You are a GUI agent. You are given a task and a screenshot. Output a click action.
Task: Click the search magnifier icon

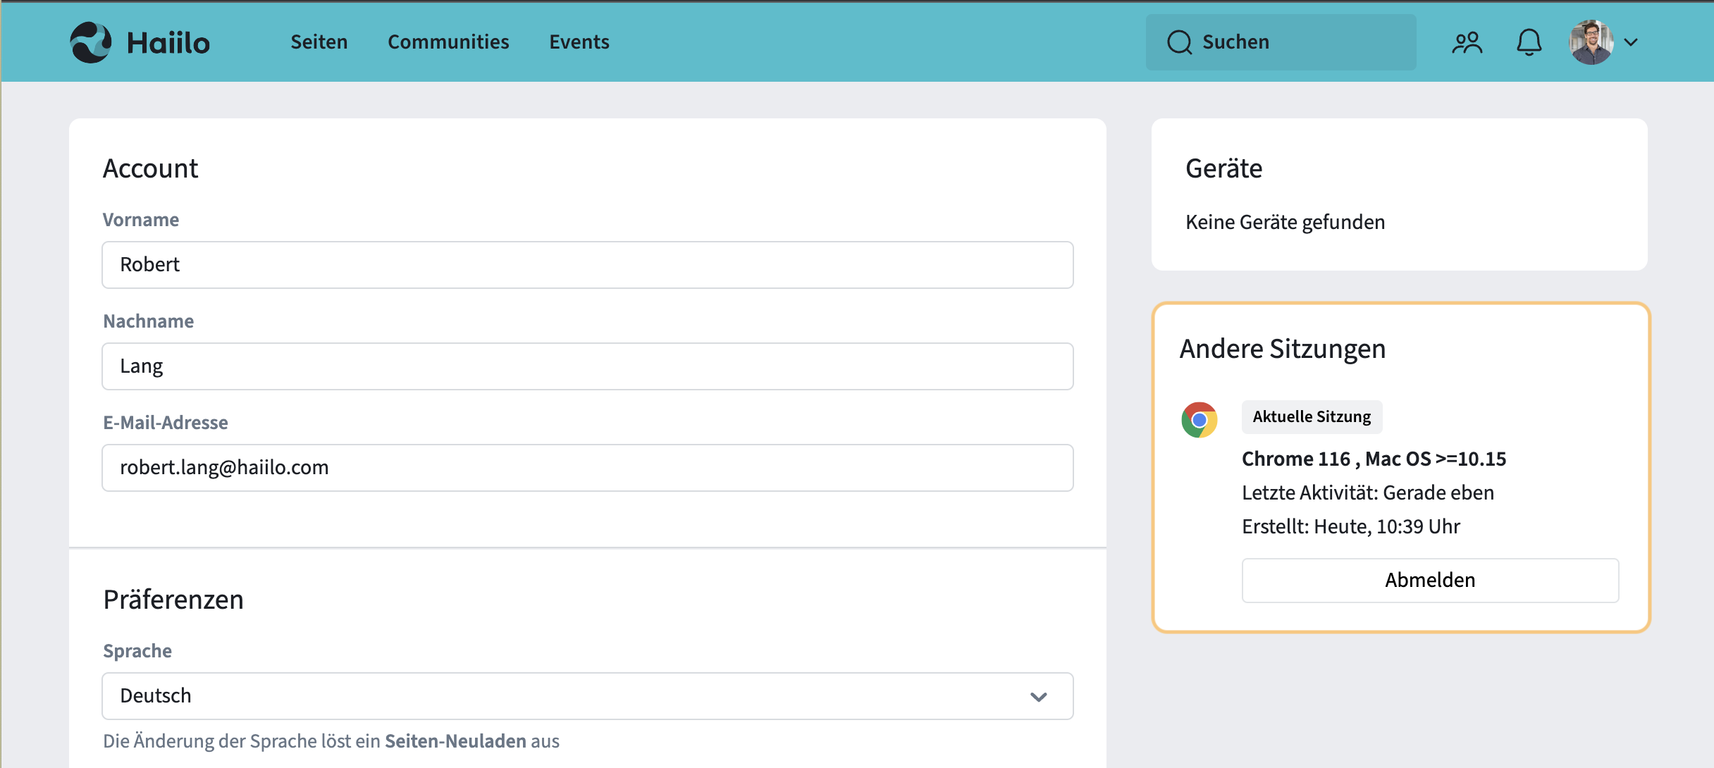[1179, 42]
